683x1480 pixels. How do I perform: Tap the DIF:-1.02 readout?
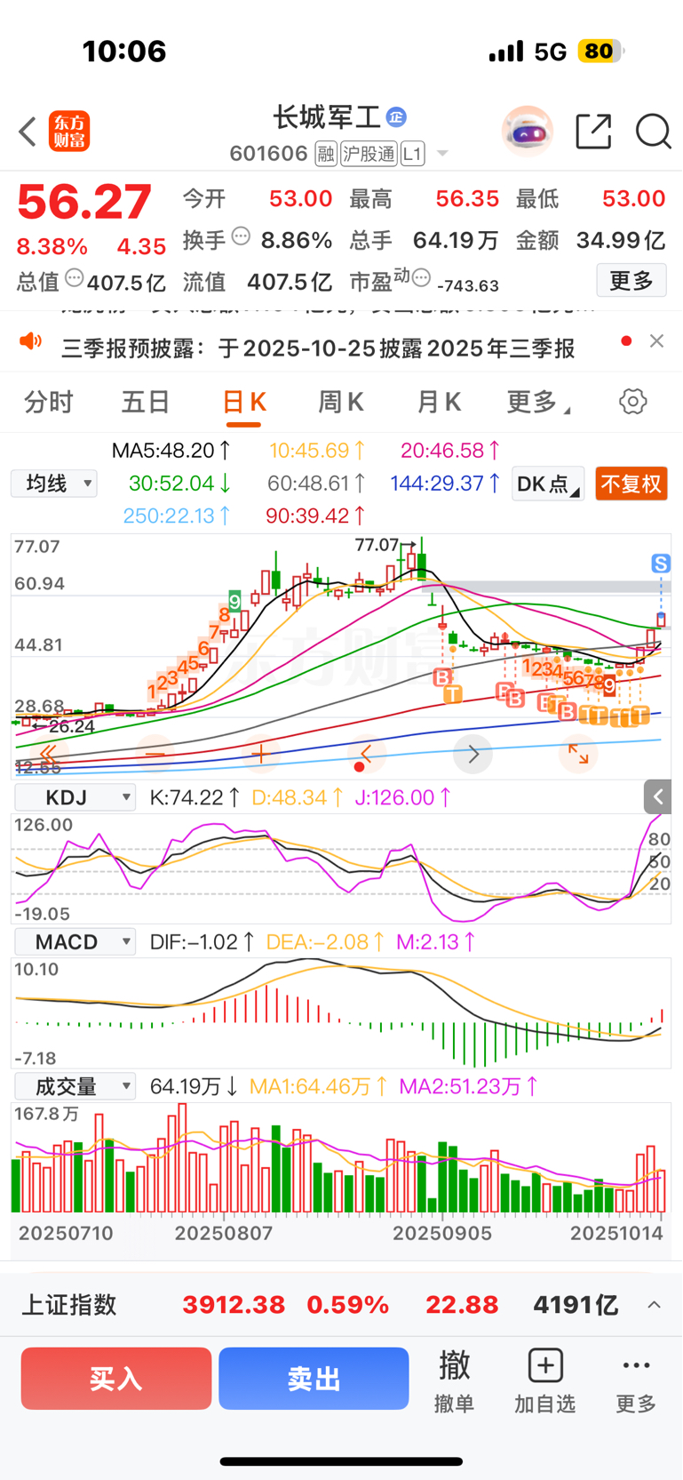coord(203,941)
